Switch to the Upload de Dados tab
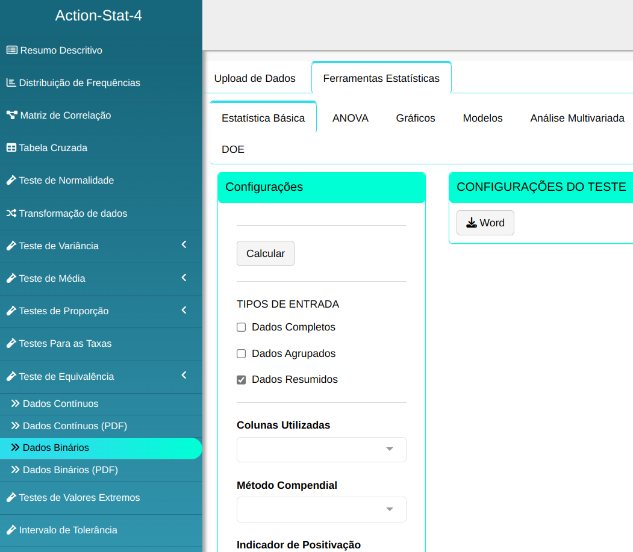This screenshot has height=552, width=633. 255,78
